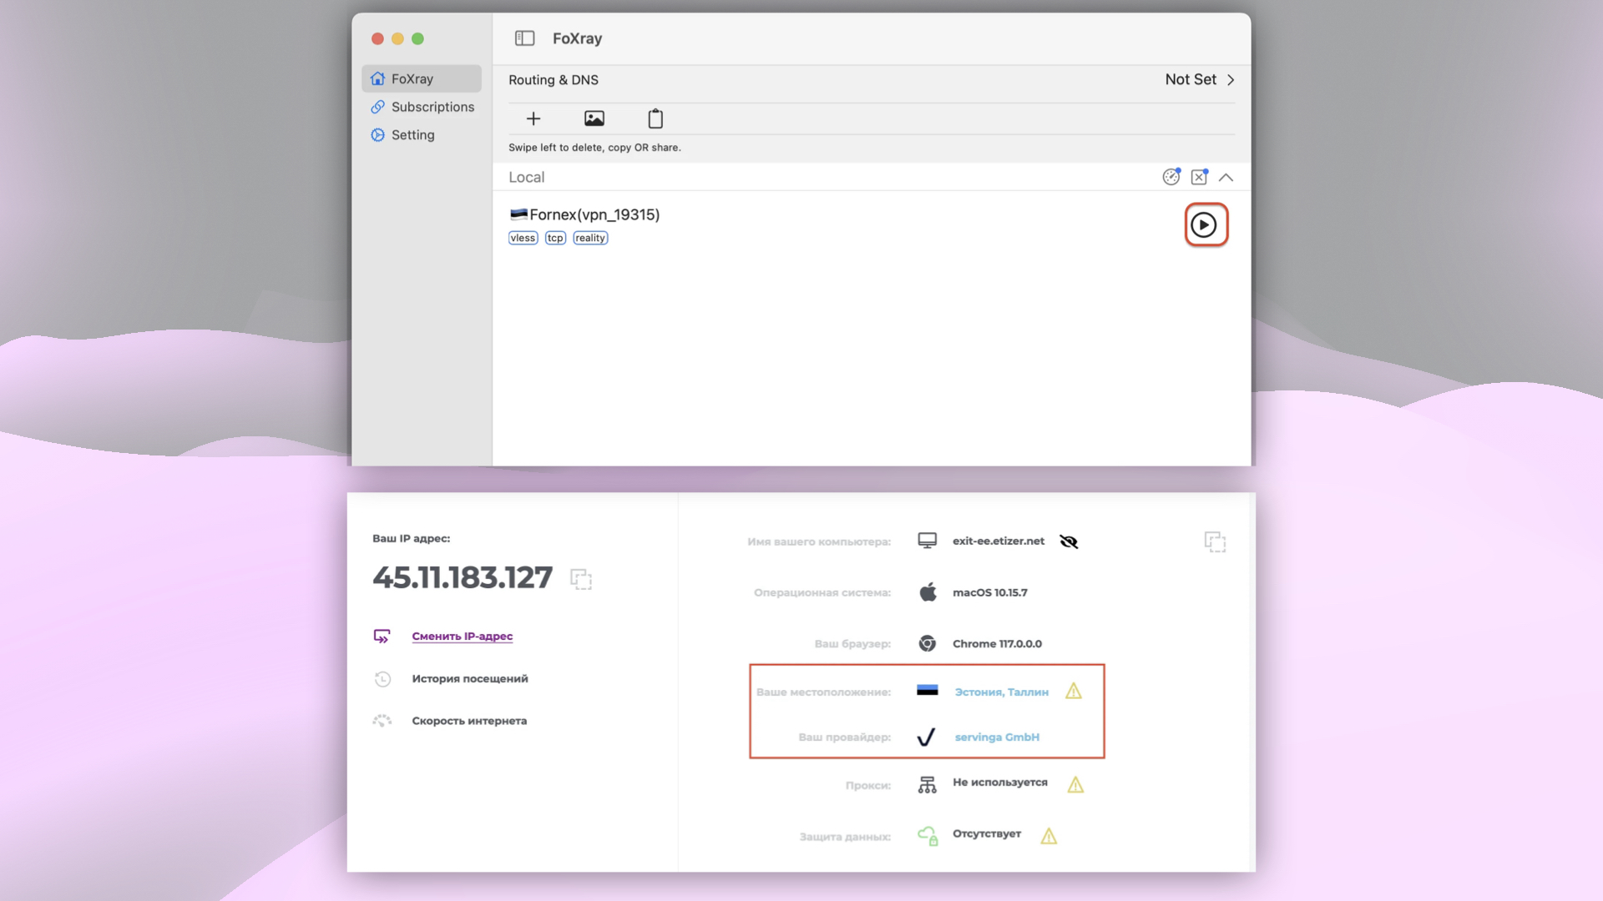Open История посещений
1603x901 pixels.
pyautogui.click(x=469, y=678)
